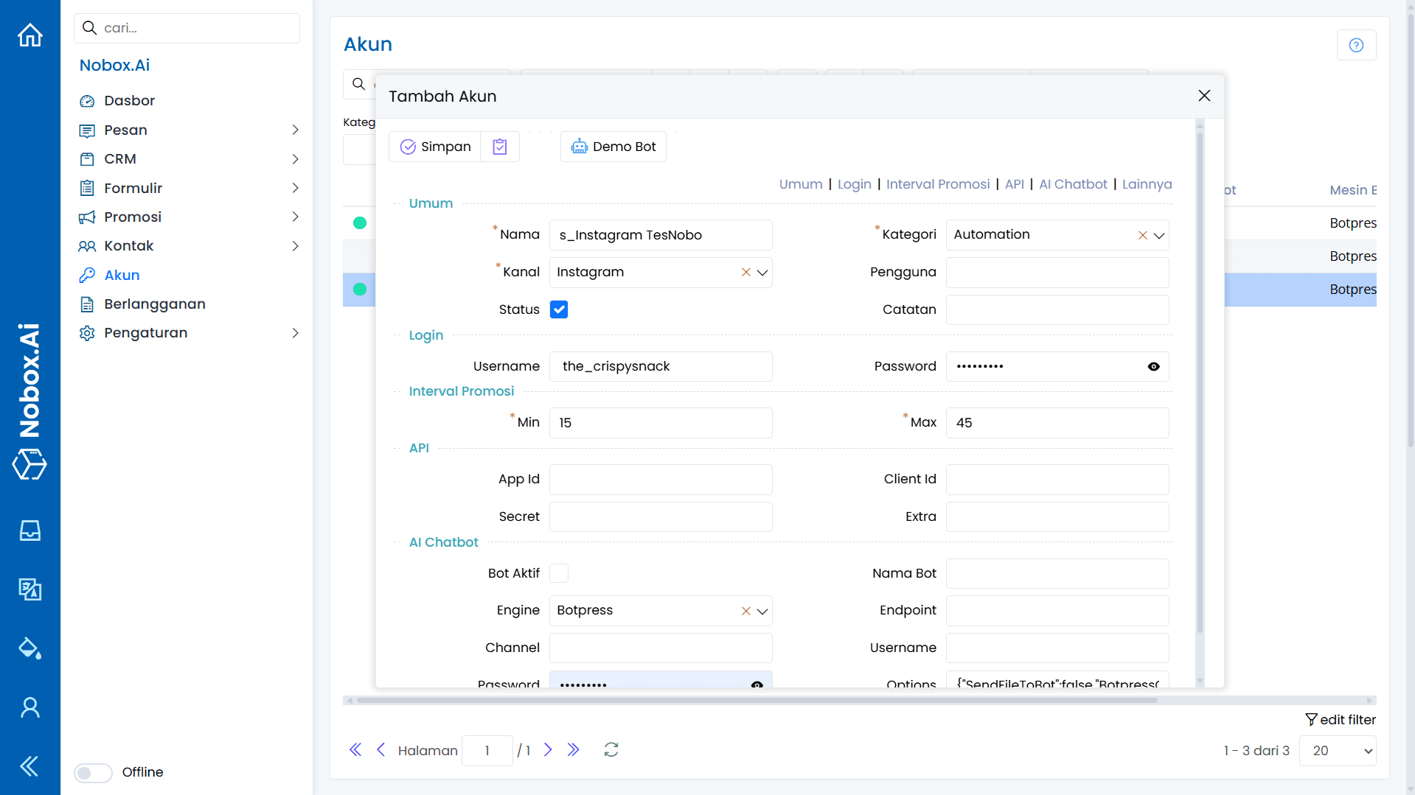
Task: Select the Pesan messages icon in sidebar
Action: tap(87, 130)
